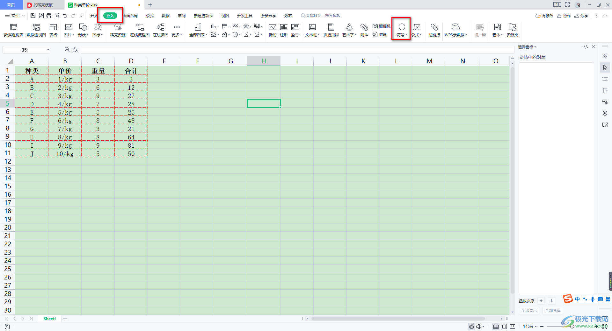The height and width of the screenshot is (331, 612).
Task: Open the 数据 Data tab
Action: pos(166,16)
